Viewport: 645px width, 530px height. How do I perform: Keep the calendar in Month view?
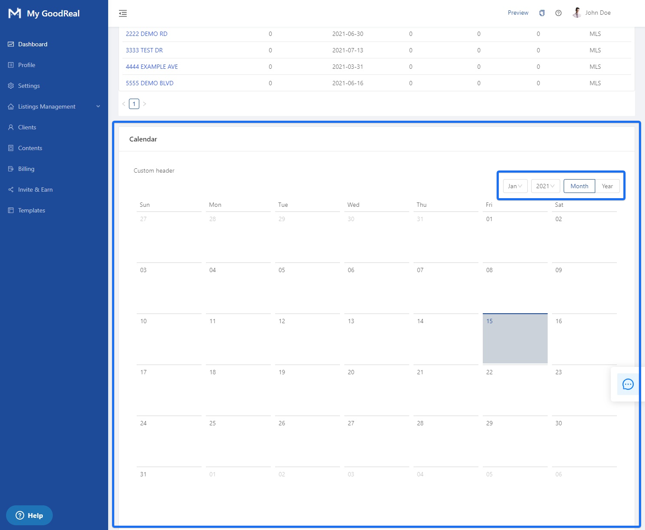[x=579, y=186]
